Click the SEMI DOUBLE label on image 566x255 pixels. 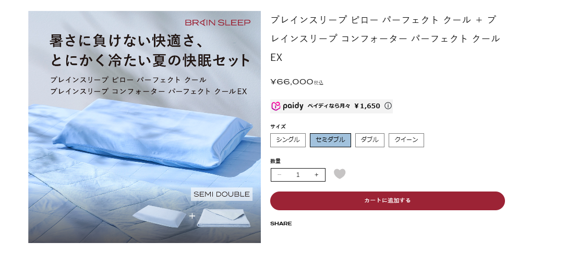(222, 194)
